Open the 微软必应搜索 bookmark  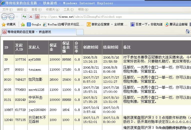[107, 24]
